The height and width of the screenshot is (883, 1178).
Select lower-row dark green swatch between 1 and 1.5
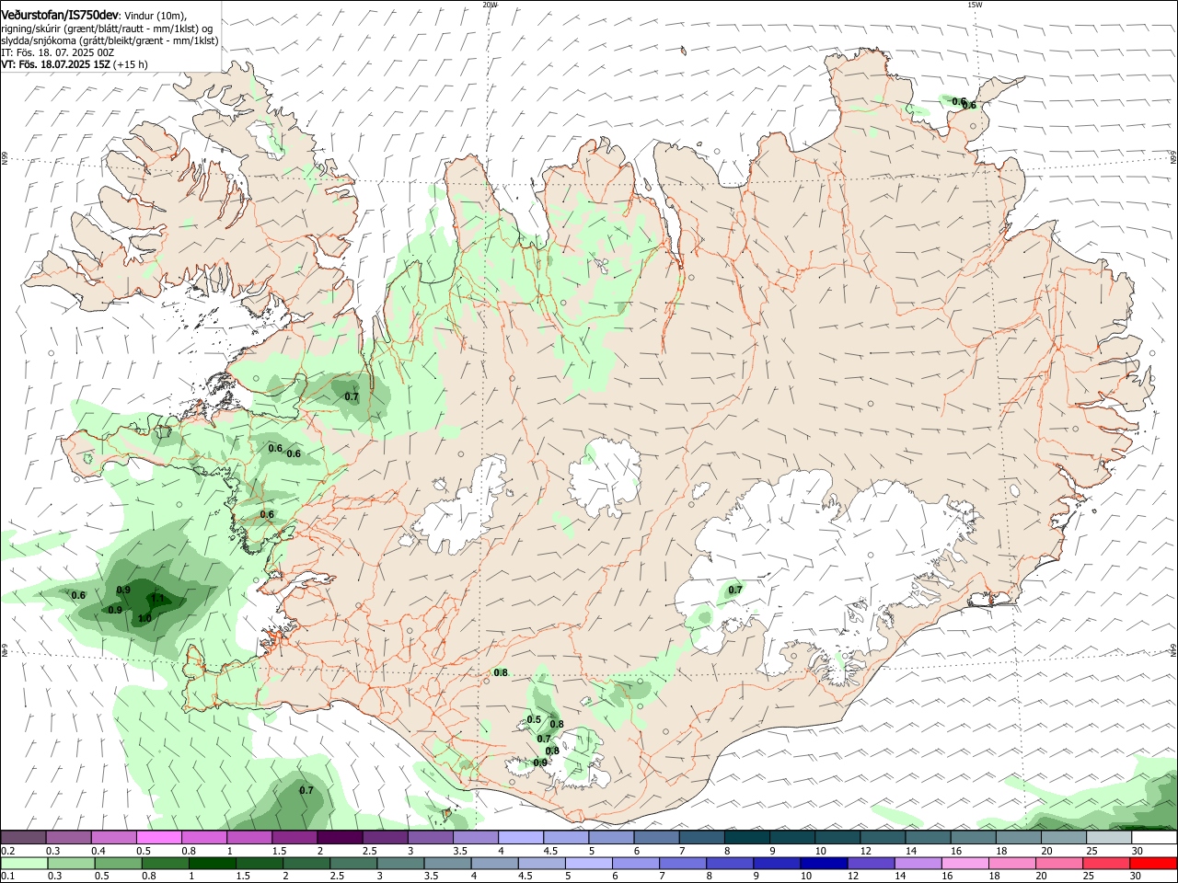(x=213, y=863)
